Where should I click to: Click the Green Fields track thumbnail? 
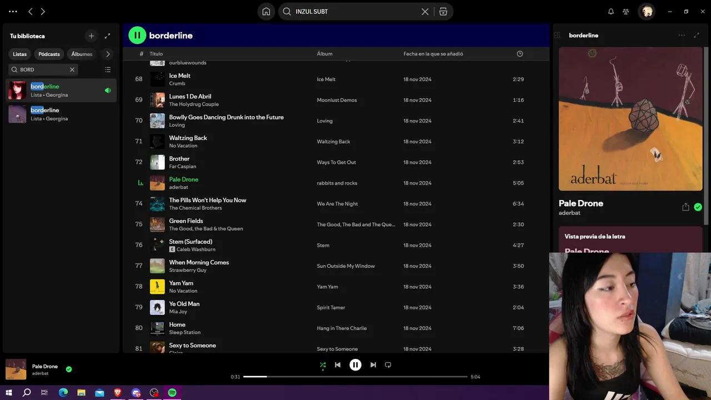point(157,224)
